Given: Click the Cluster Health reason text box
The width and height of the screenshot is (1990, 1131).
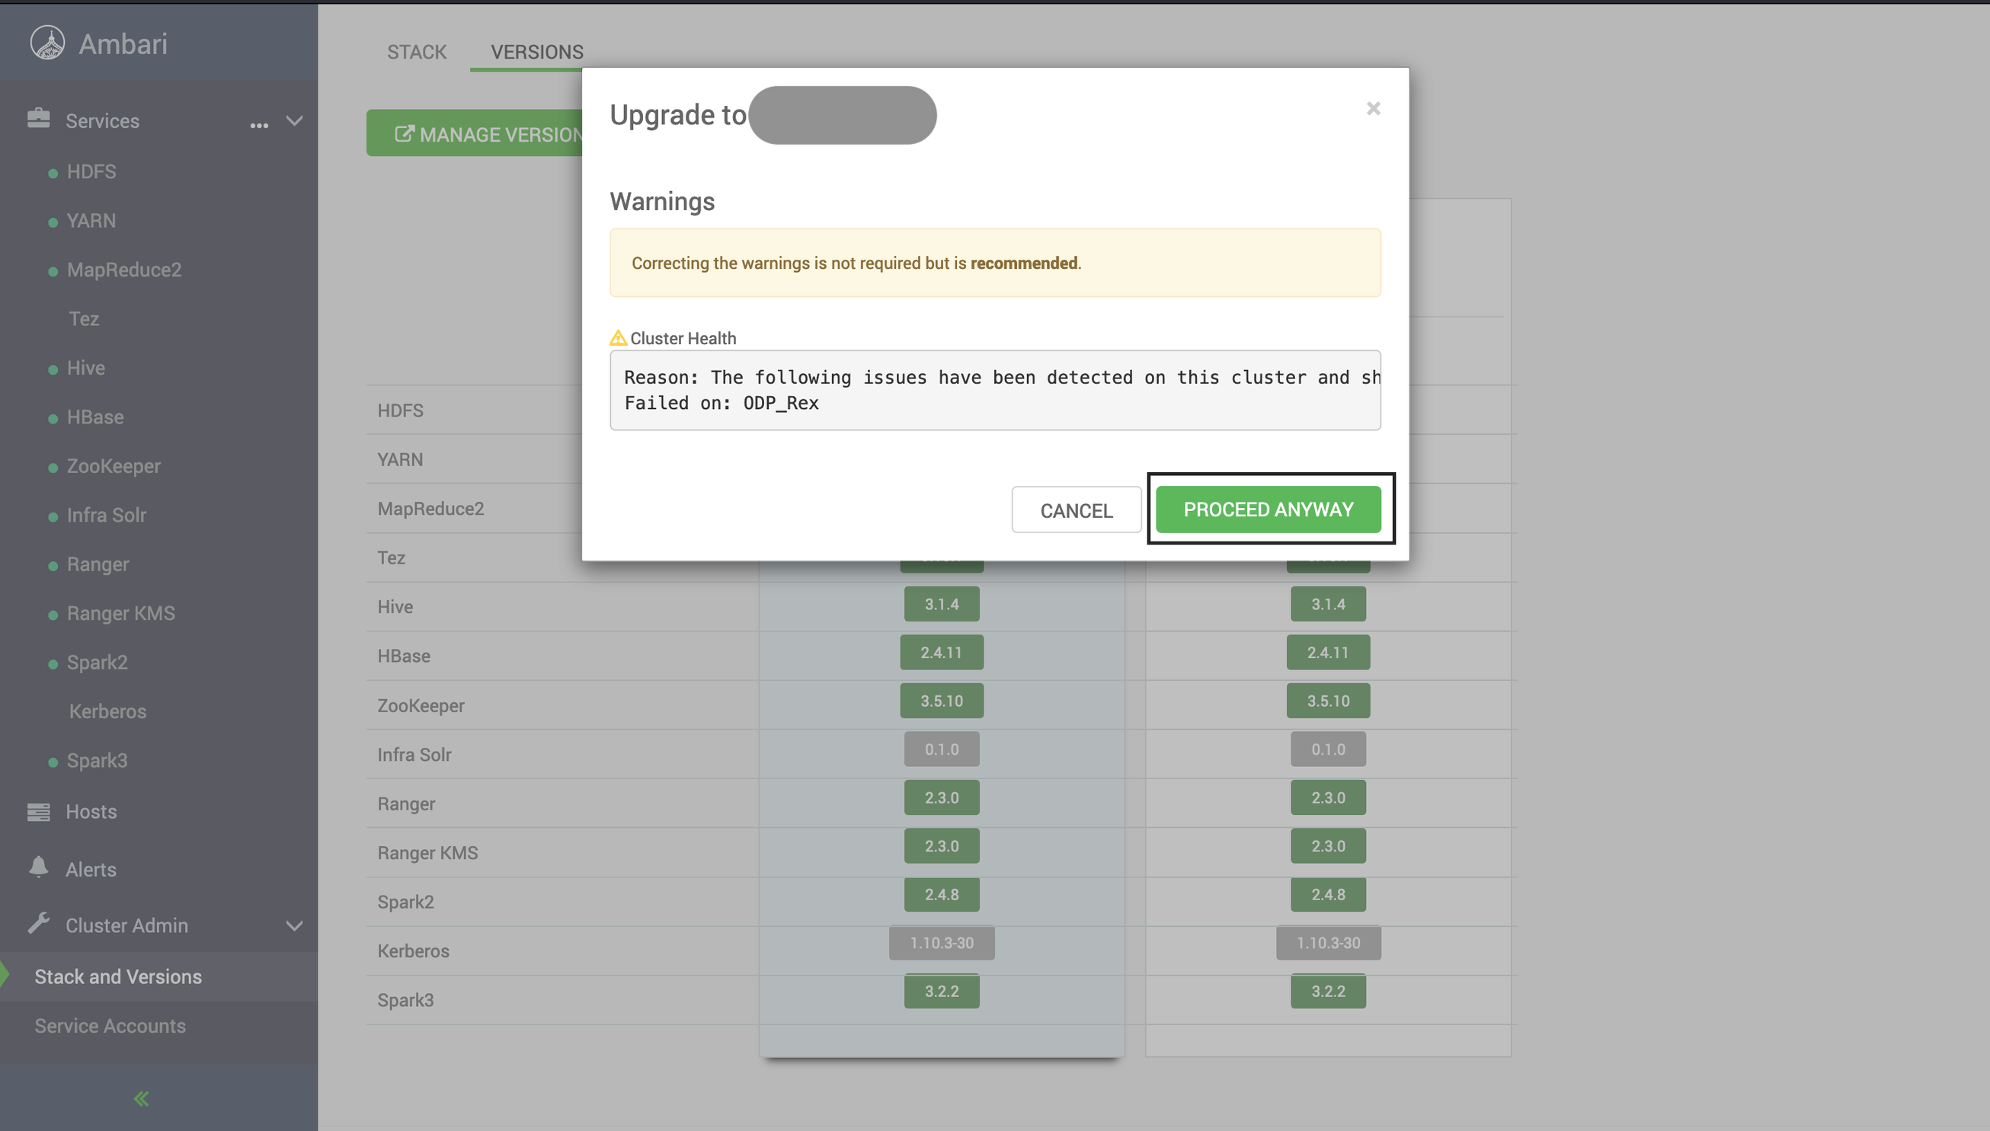Looking at the screenshot, I should pyautogui.click(x=994, y=390).
